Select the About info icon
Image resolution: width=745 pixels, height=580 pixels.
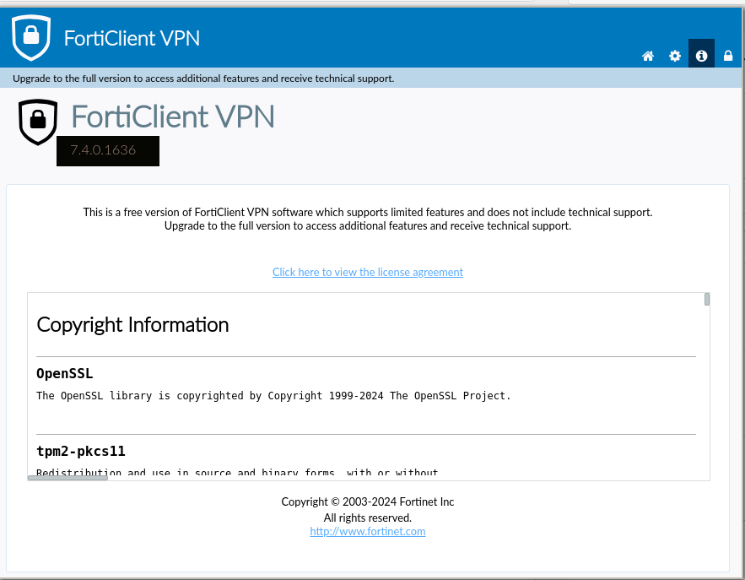[701, 56]
